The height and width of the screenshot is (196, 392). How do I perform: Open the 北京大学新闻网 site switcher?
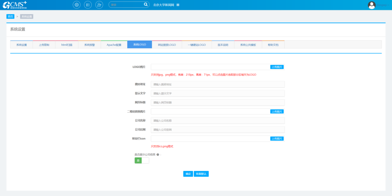(163, 5)
